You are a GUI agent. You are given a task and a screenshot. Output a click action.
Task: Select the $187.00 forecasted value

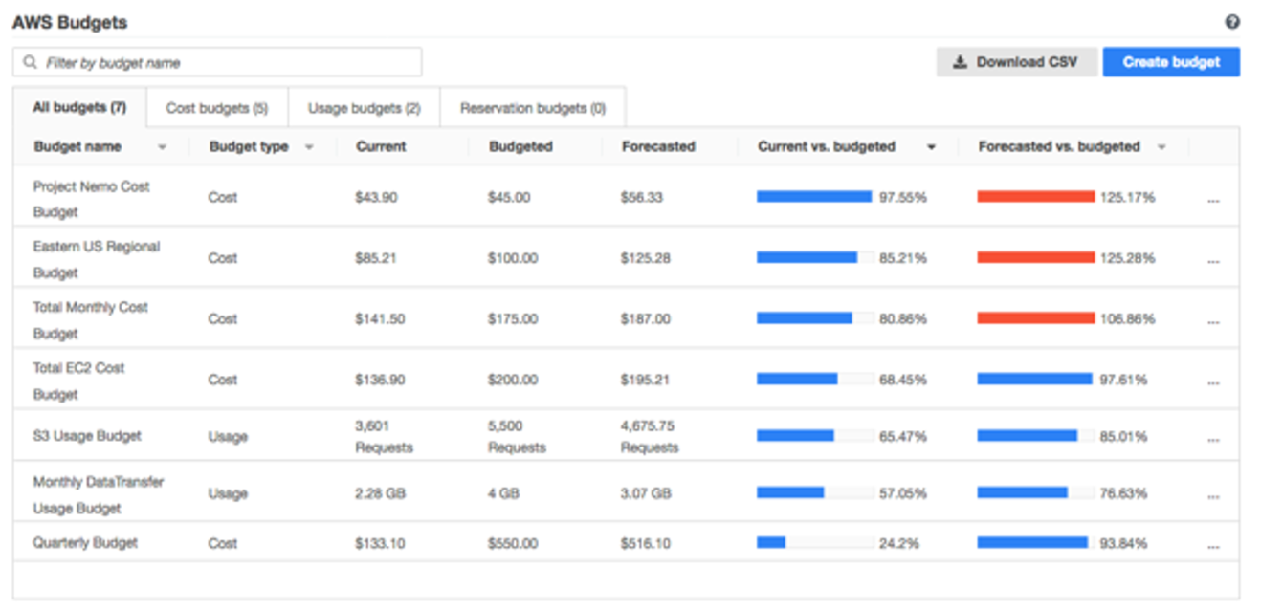point(646,318)
